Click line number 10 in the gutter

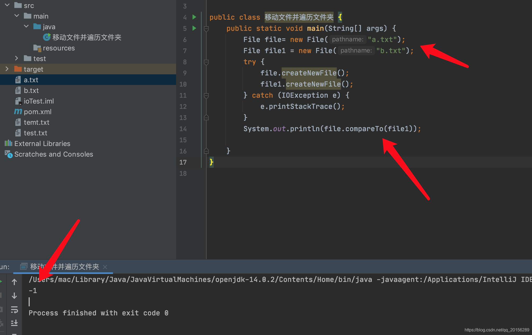[183, 84]
